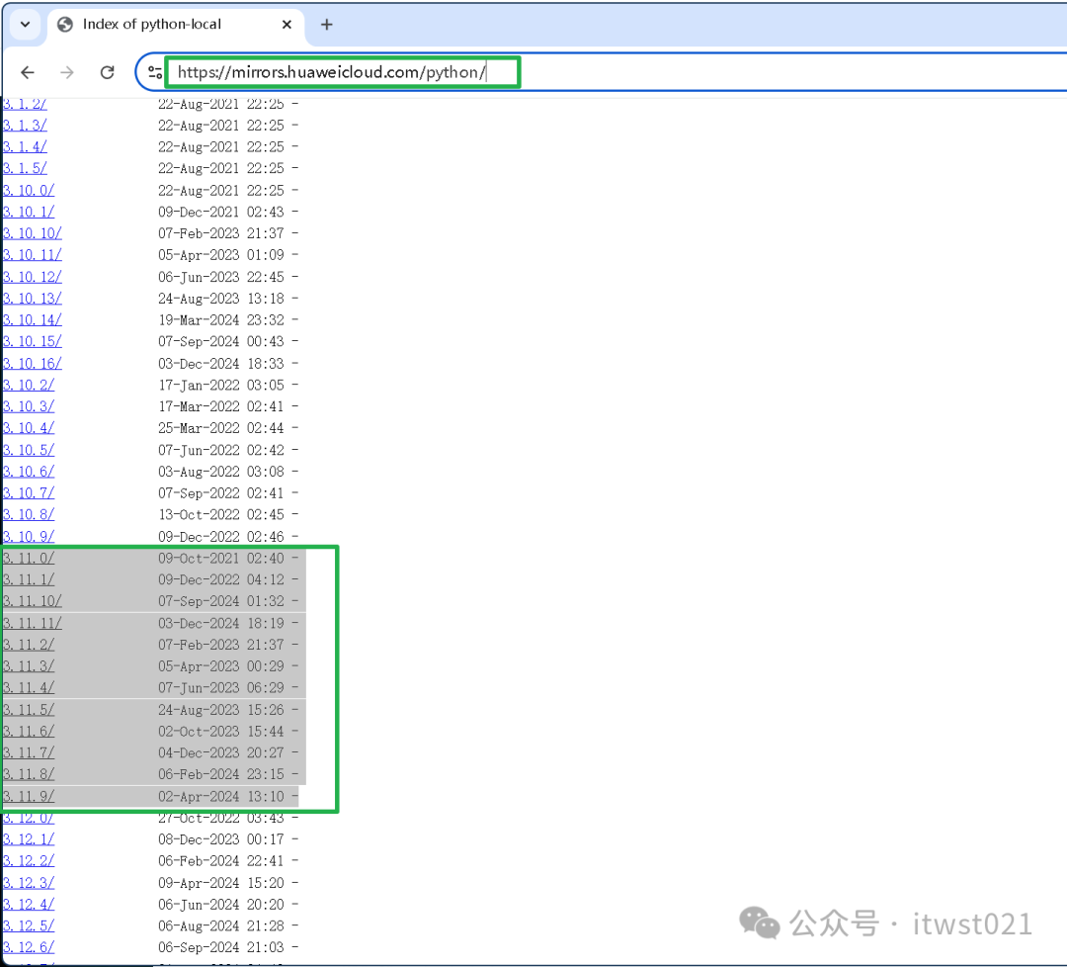Open the 3.10.7/ directory link

29,493
